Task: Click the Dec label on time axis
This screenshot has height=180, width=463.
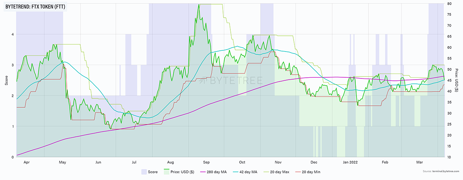Action: [x=314, y=162]
